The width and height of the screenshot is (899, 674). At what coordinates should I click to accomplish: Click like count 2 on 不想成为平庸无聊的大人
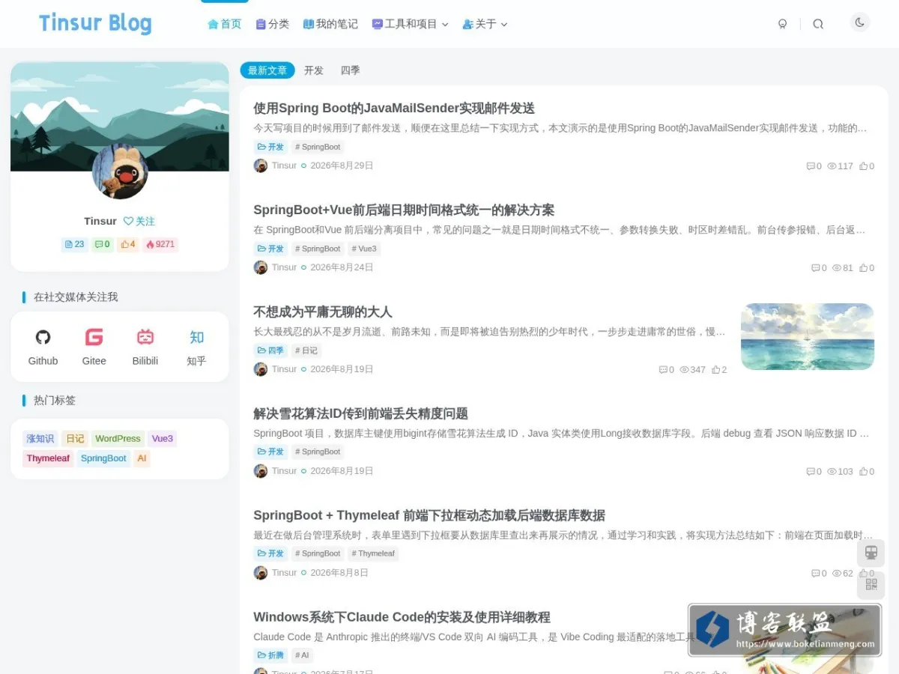[719, 370]
